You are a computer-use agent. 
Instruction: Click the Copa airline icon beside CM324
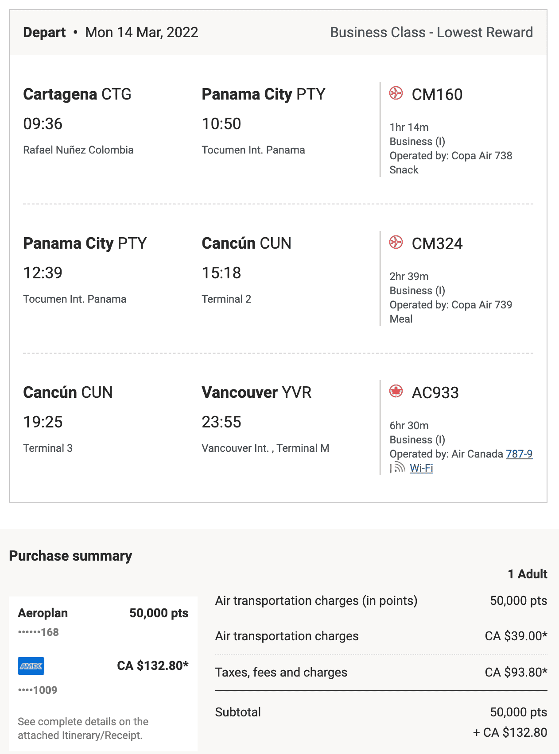(x=396, y=242)
